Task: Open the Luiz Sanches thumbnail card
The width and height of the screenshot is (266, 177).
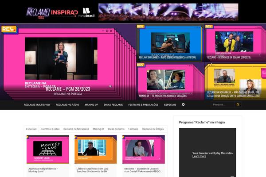Action: click(95, 149)
